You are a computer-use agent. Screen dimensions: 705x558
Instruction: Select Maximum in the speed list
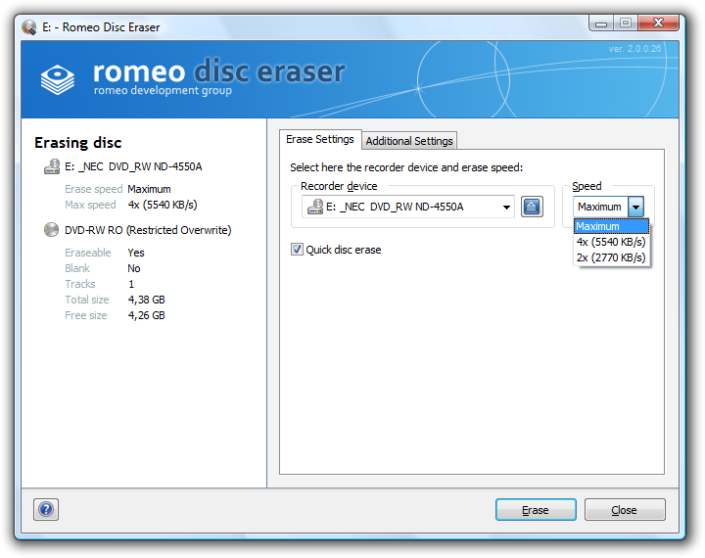point(611,226)
